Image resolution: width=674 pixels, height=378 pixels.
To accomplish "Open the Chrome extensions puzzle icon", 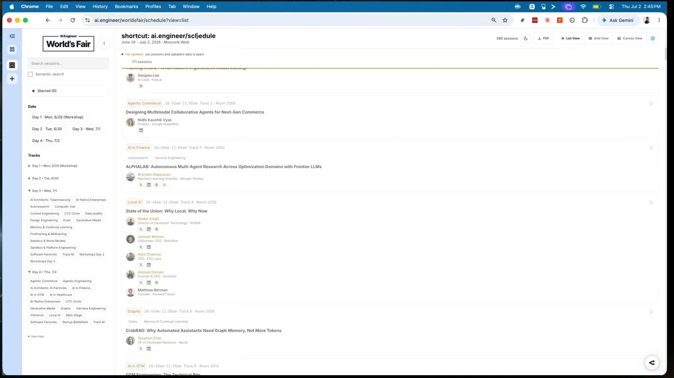I will (x=585, y=20).
